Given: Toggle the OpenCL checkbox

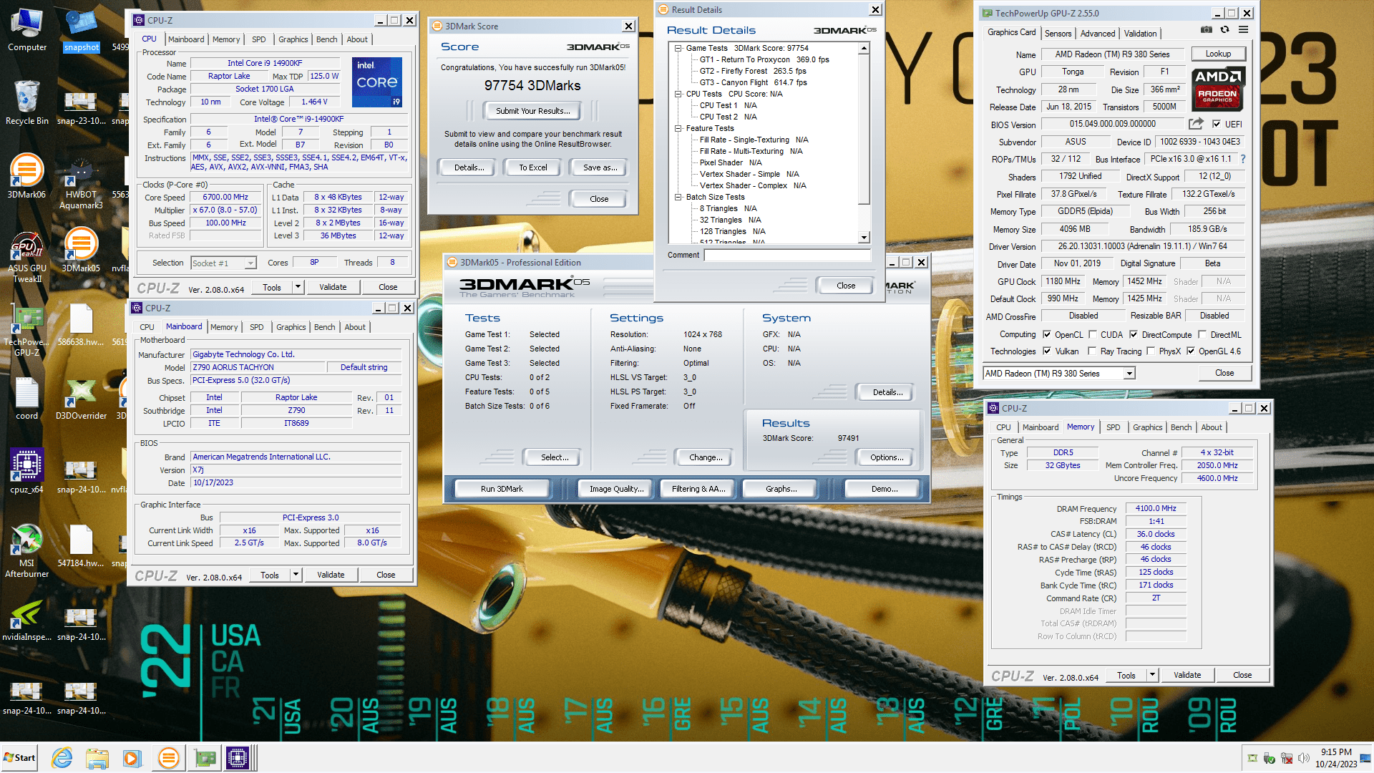Looking at the screenshot, I should coord(1047,334).
